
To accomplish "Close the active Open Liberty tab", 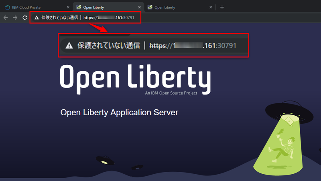I will tap(139, 7).
